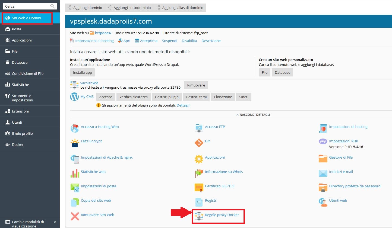Click the Regole proxy Docker icon

pos(199,217)
